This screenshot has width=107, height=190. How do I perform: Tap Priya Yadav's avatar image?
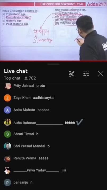(x=7, y=170)
